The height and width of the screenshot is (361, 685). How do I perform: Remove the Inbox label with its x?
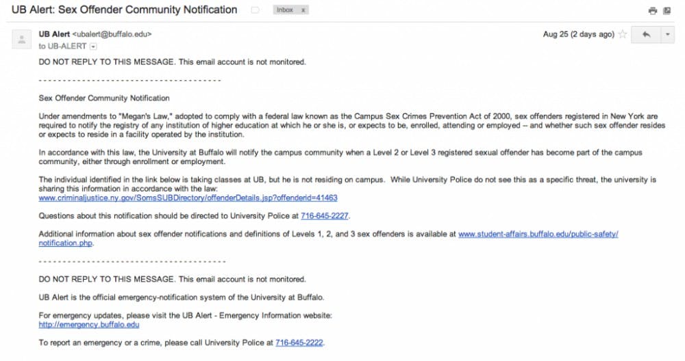click(x=303, y=10)
